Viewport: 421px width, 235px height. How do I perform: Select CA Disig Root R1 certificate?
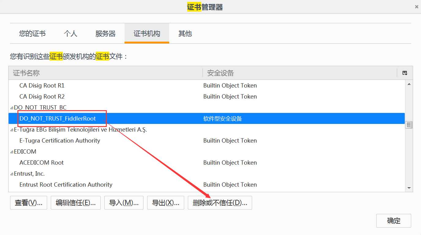click(207, 85)
